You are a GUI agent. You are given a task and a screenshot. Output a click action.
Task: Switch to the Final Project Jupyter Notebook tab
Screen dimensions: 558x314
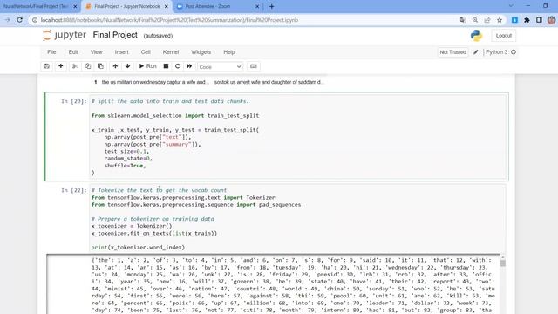coord(127,6)
